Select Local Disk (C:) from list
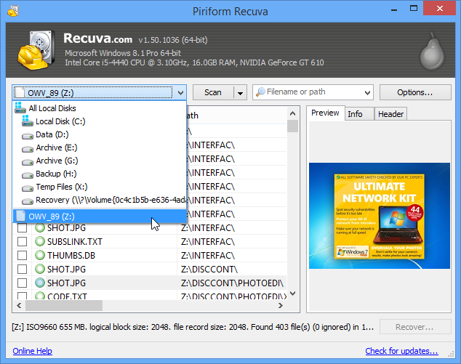 point(100,121)
